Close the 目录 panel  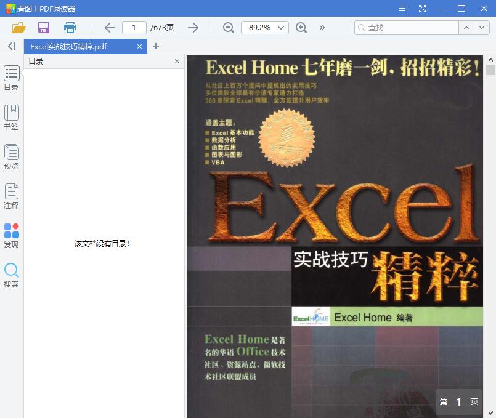[x=177, y=62]
